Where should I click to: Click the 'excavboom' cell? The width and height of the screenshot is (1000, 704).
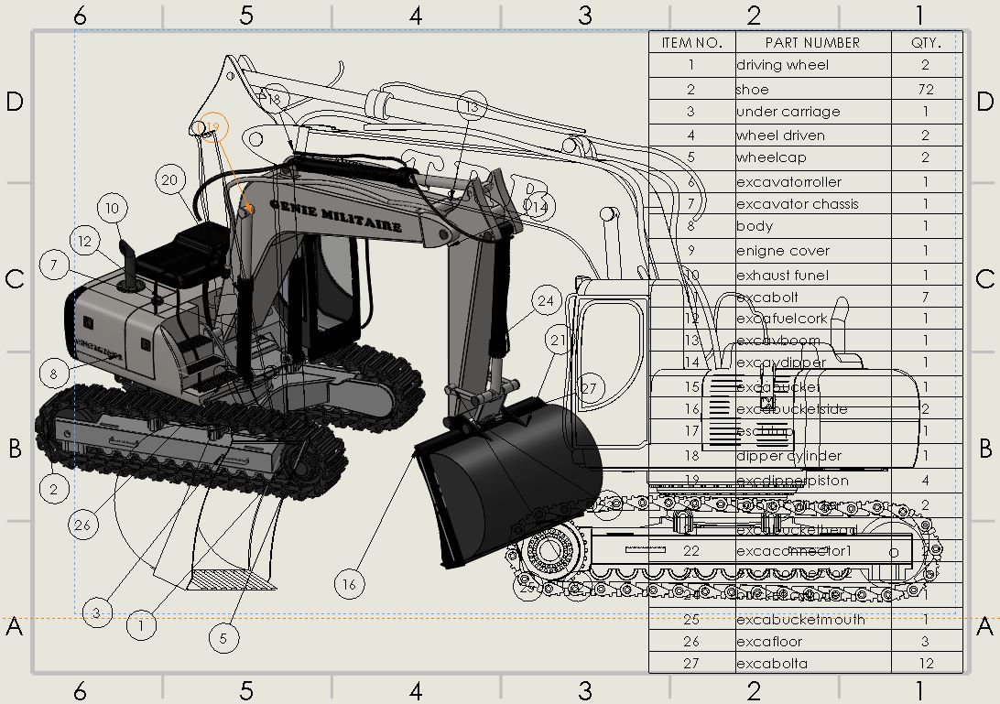813,340
